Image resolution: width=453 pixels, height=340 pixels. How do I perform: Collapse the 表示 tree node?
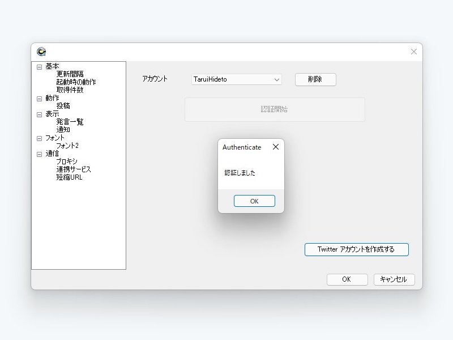[x=39, y=113]
